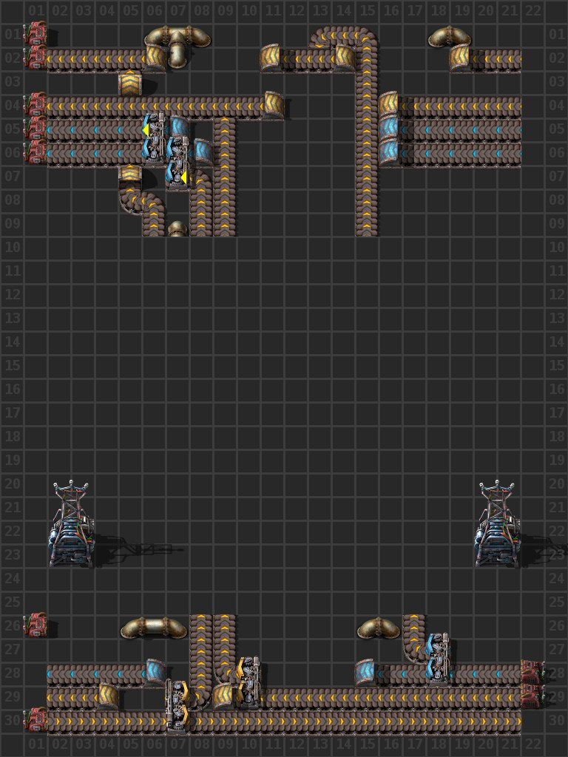Click yellow splitter spanning rows 28-29 column 10
The height and width of the screenshot is (757, 568).
point(248,682)
